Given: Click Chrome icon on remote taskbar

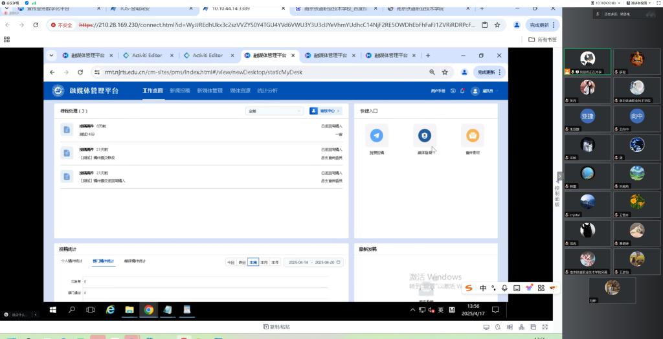Looking at the screenshot, I should click(148, 310).
